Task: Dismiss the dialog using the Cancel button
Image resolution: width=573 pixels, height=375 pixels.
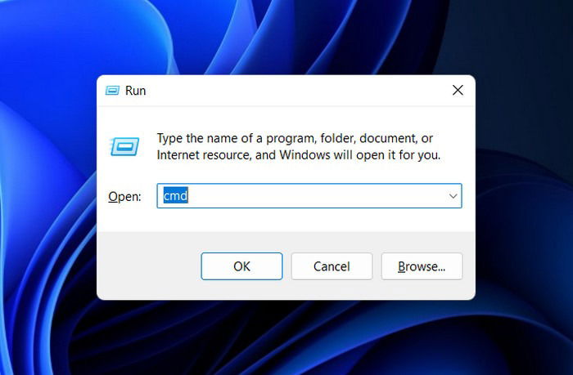Action: (332, 266)
